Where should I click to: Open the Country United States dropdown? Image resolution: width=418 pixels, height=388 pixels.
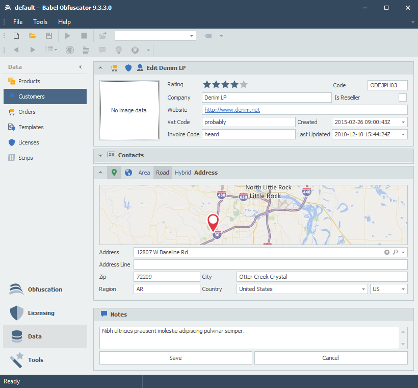click(363, 289)
